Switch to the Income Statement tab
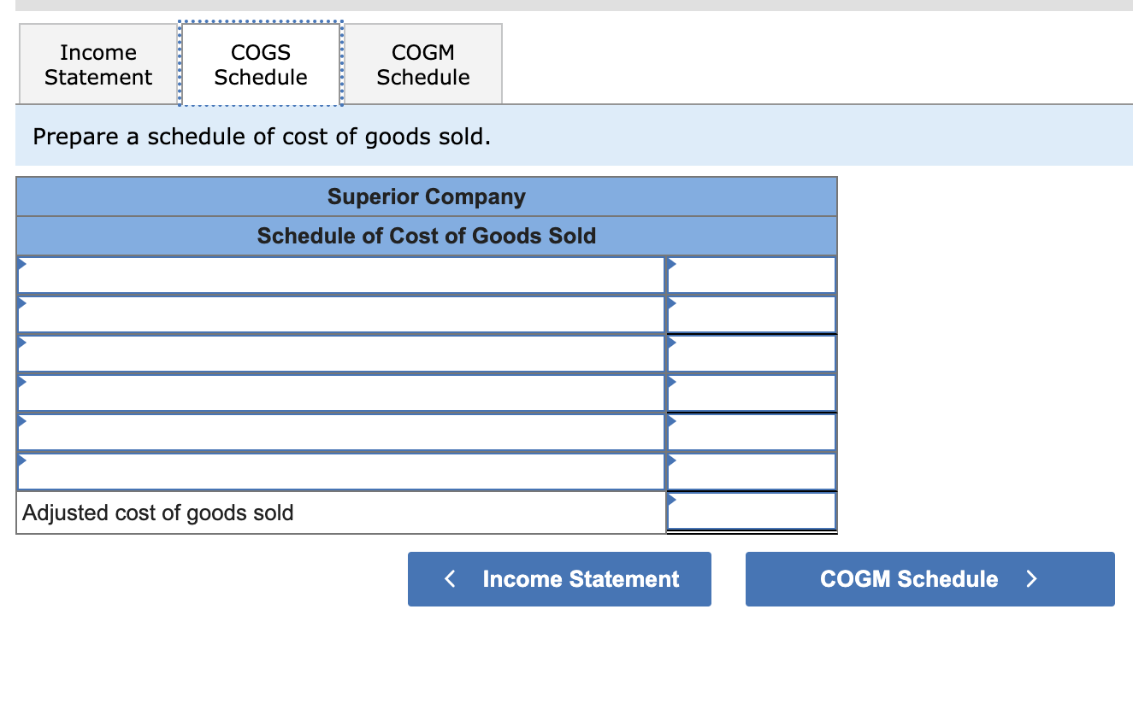1133x709 pixels. coord(97,65)
